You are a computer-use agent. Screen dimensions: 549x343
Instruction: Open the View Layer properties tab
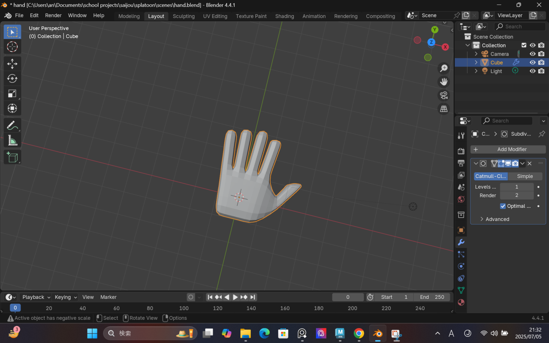click(x=461, y=175)
